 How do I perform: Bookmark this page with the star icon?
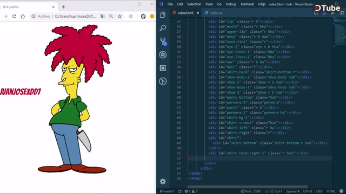(119, 16)
